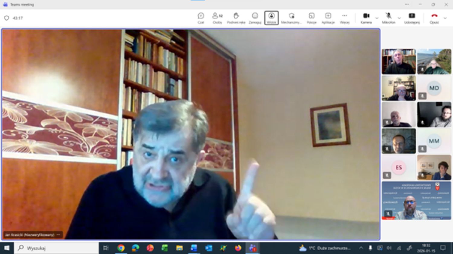Open the three-dot menu beside speaker's name
Image resolution: width=453 pixels, height=254 pixels.
[58, 235]
